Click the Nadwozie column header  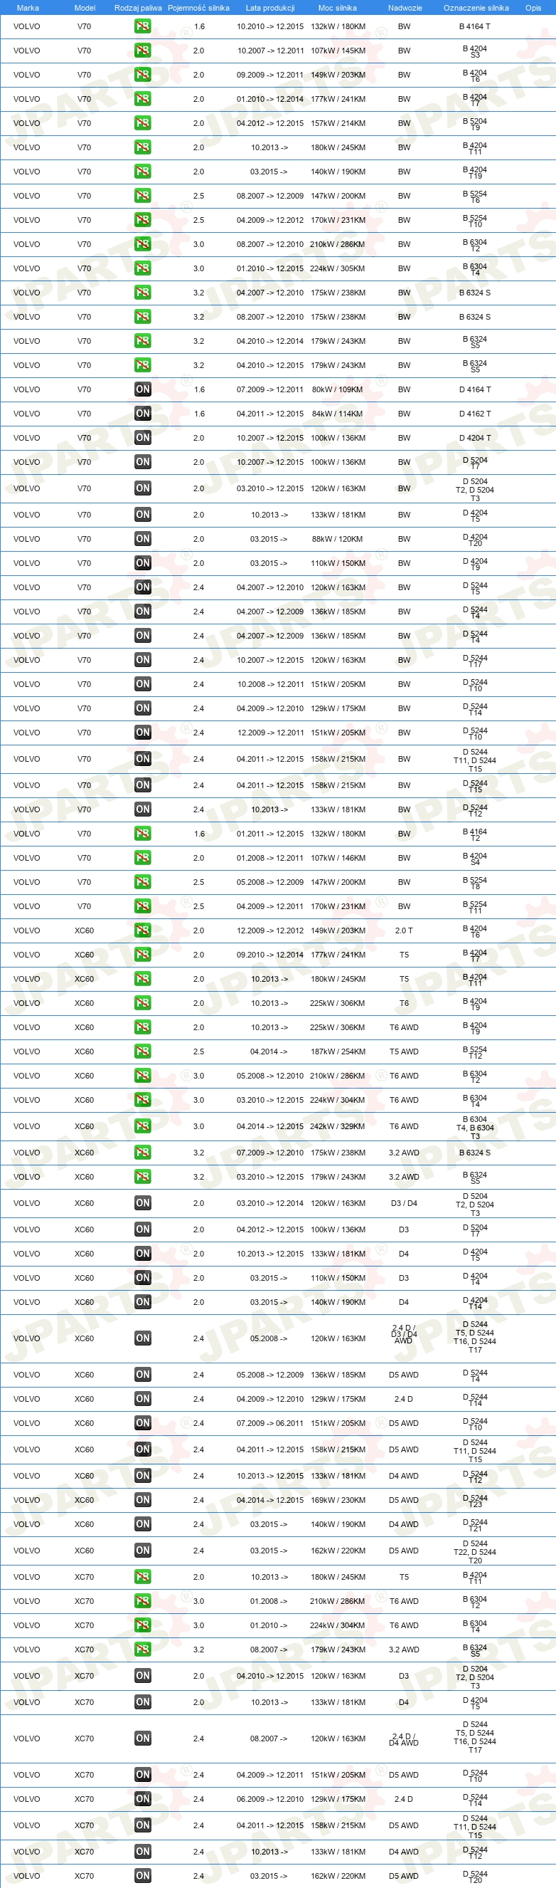click(x=405, y=8)
